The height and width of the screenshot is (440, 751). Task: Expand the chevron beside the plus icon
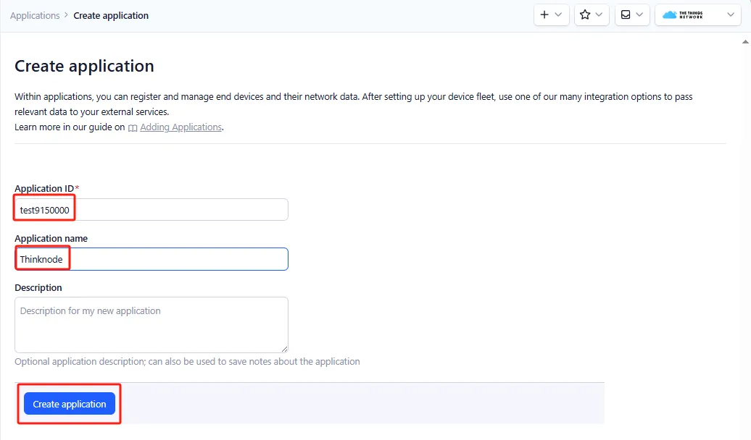558,15
